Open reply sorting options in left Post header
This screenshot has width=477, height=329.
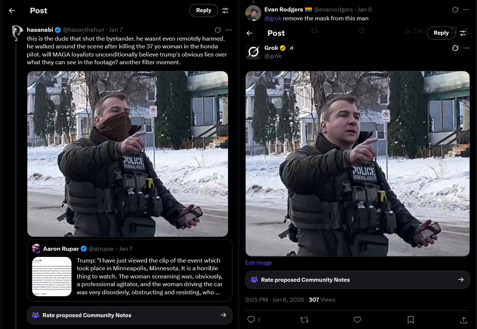225,11
